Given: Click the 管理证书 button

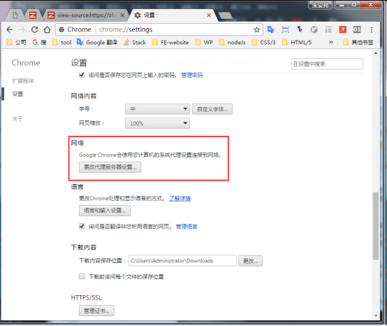Looking at the screenshot, I should (96, 311).
